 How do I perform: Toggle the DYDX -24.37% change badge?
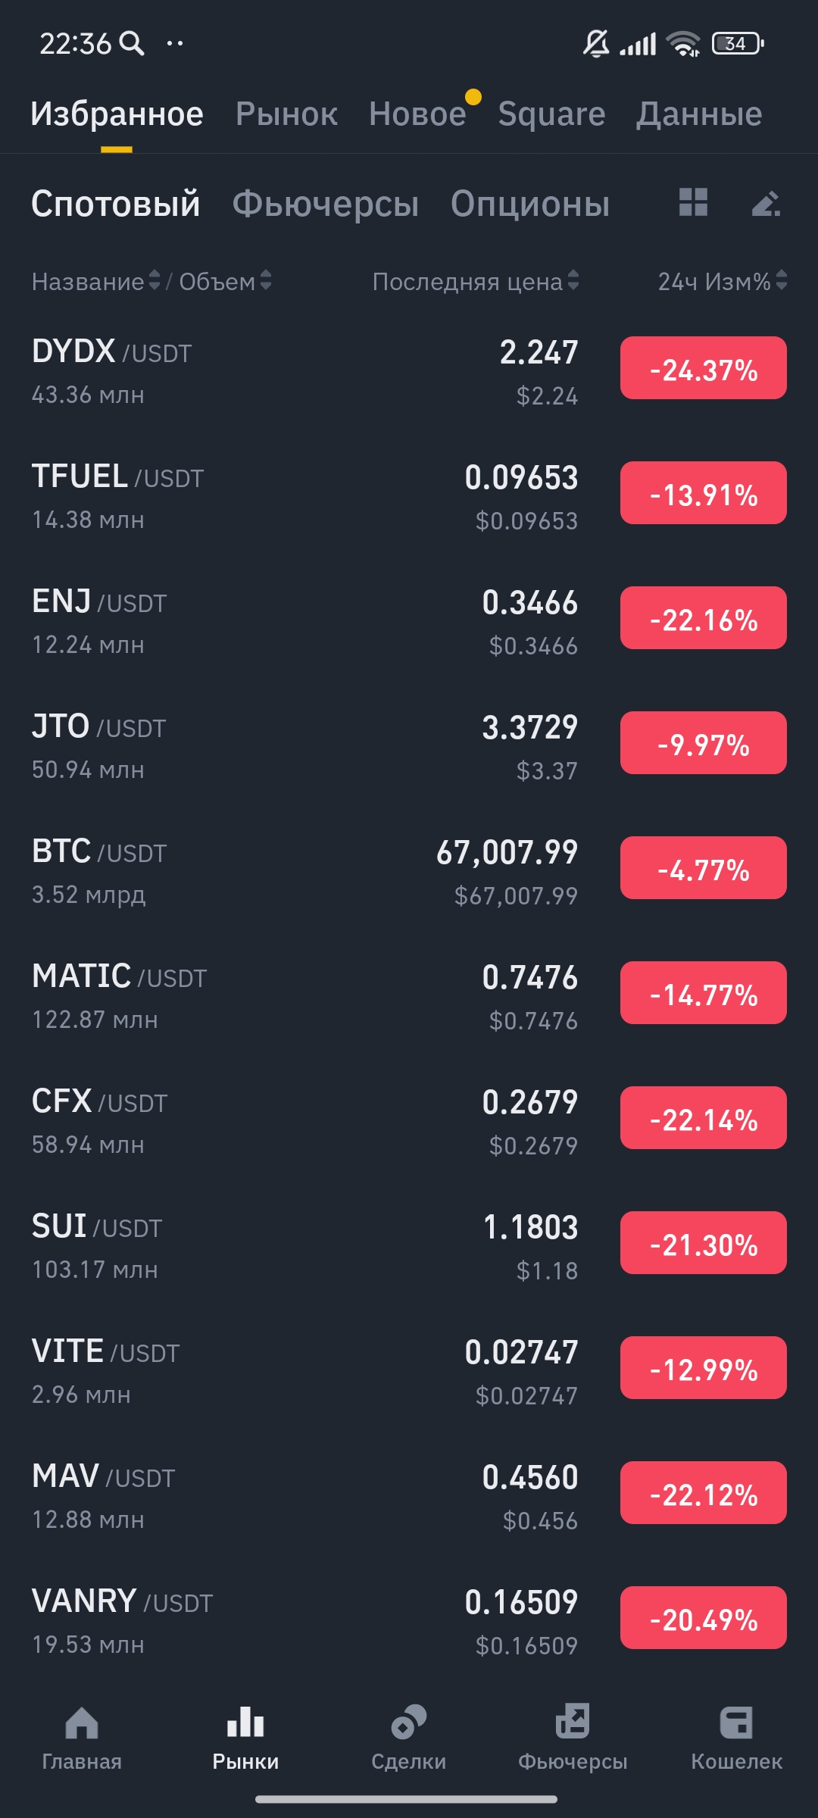pyautogui.click(x=703, y=368)
